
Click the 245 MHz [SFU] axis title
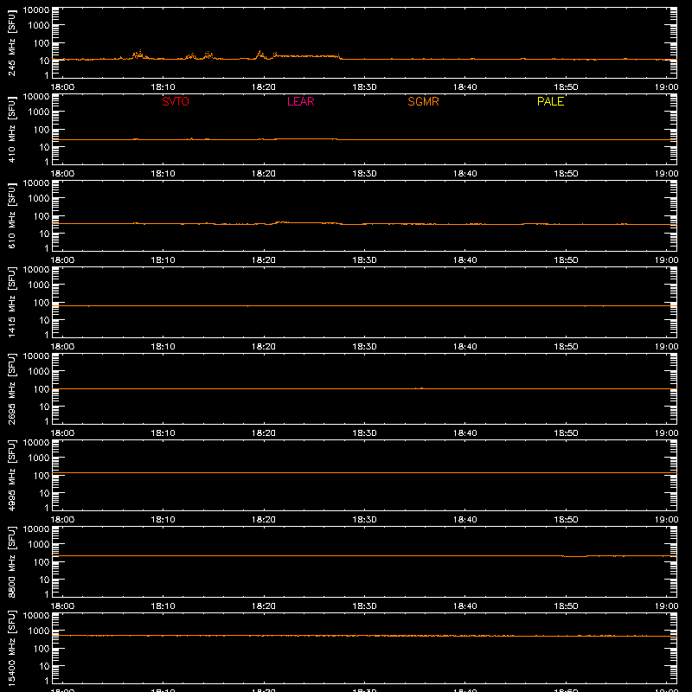(11, 42)
